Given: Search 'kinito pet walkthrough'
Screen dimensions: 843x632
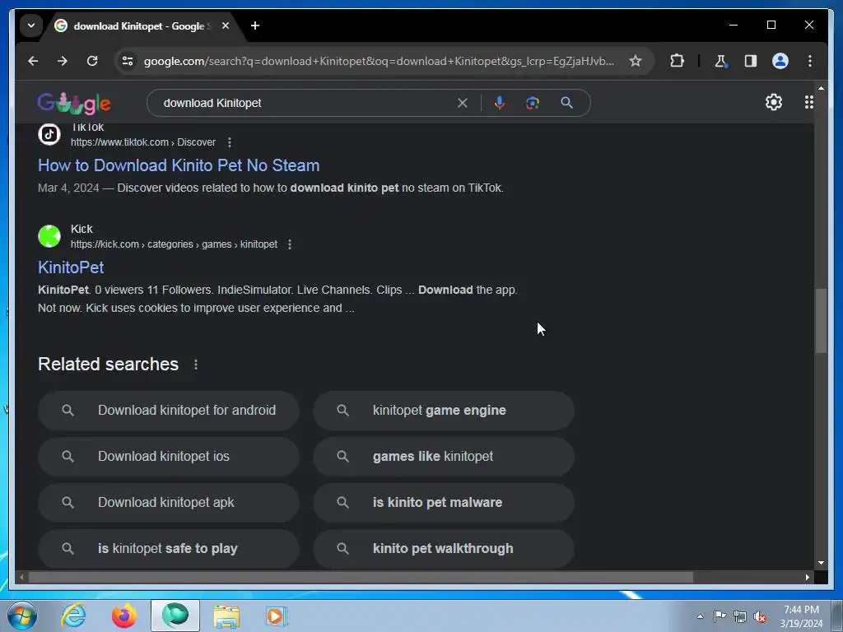Looking at the screenshot, I should point(444,549).
